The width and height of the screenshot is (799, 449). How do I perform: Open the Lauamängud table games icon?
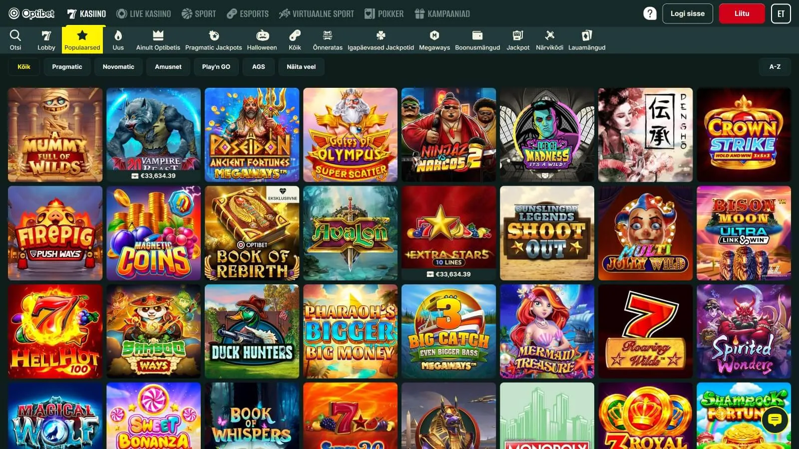[586, 36]
